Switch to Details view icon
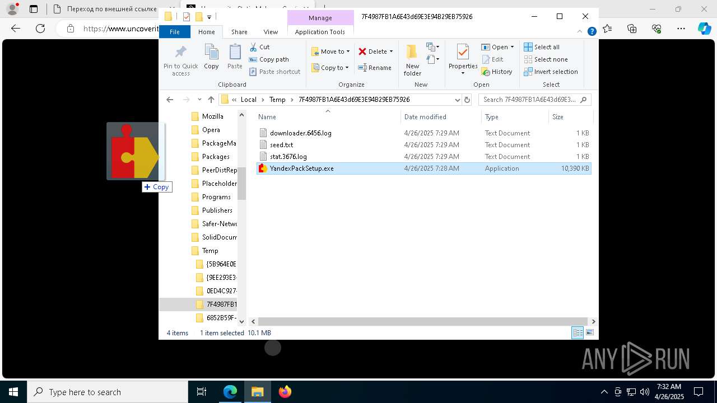Image resolution: width=717 pixels, height=403 pixels. pyautogui.click(x=578, y=333)
